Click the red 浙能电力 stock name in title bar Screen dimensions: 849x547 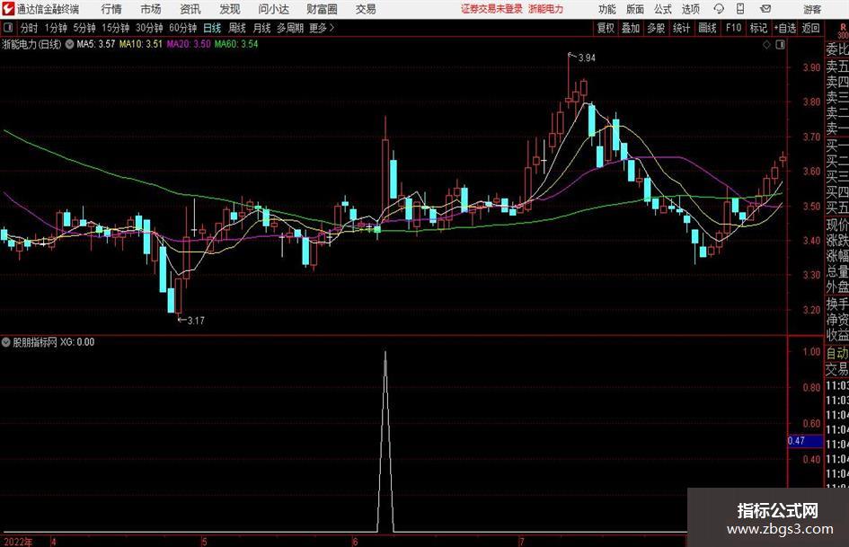546,9
